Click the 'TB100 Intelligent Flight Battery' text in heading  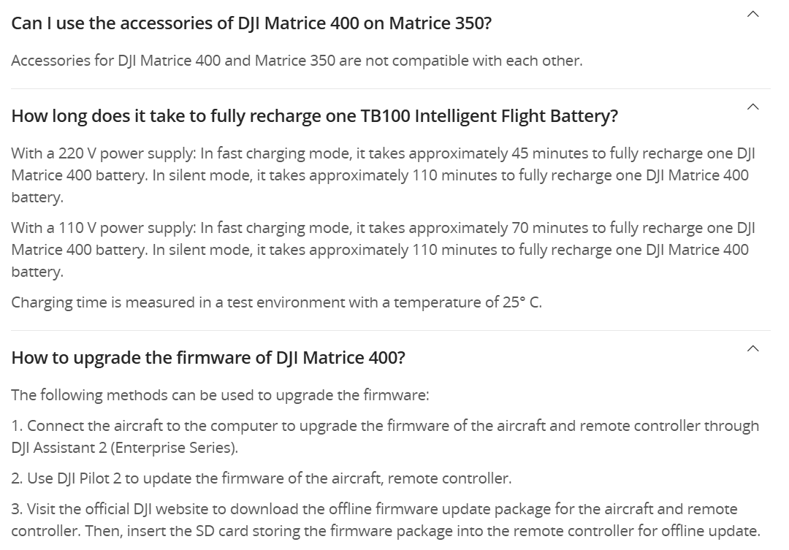point(489,115)
